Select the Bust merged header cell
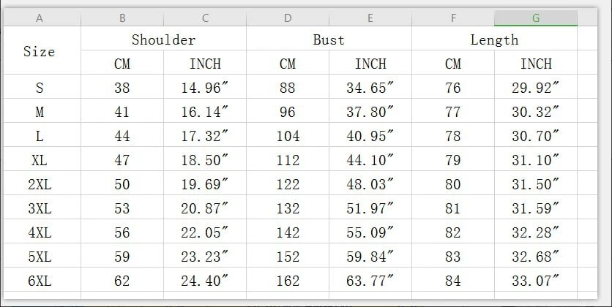612x307 pixels. pyautogui.click(x=329, y=38)
